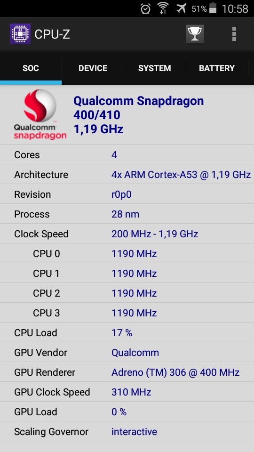Tap the status bar clock 10:58
Viewport: 254px width, 452px height.
pos(235,8)
